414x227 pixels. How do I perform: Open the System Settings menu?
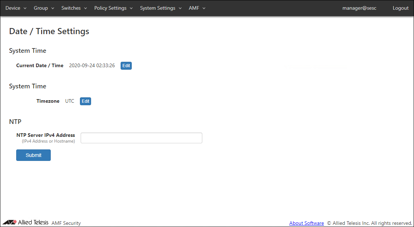161,8
